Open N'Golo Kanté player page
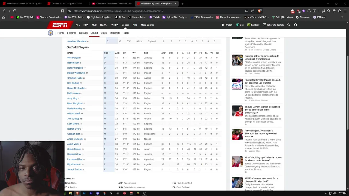The height and width of the screenshot is (196, 349). [74, 114]
